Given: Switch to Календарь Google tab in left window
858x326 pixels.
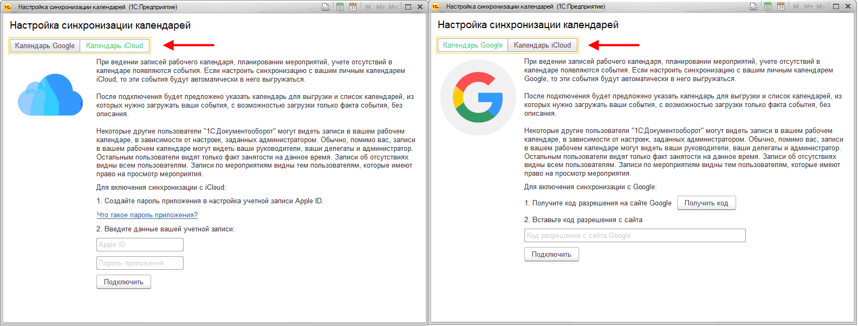Looking at the screenshot, I should pos(45,46).
